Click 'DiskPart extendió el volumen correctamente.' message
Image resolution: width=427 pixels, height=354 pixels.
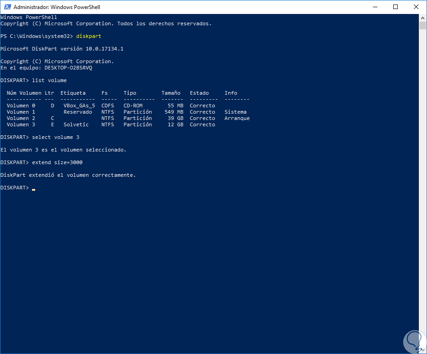[68, 175]
